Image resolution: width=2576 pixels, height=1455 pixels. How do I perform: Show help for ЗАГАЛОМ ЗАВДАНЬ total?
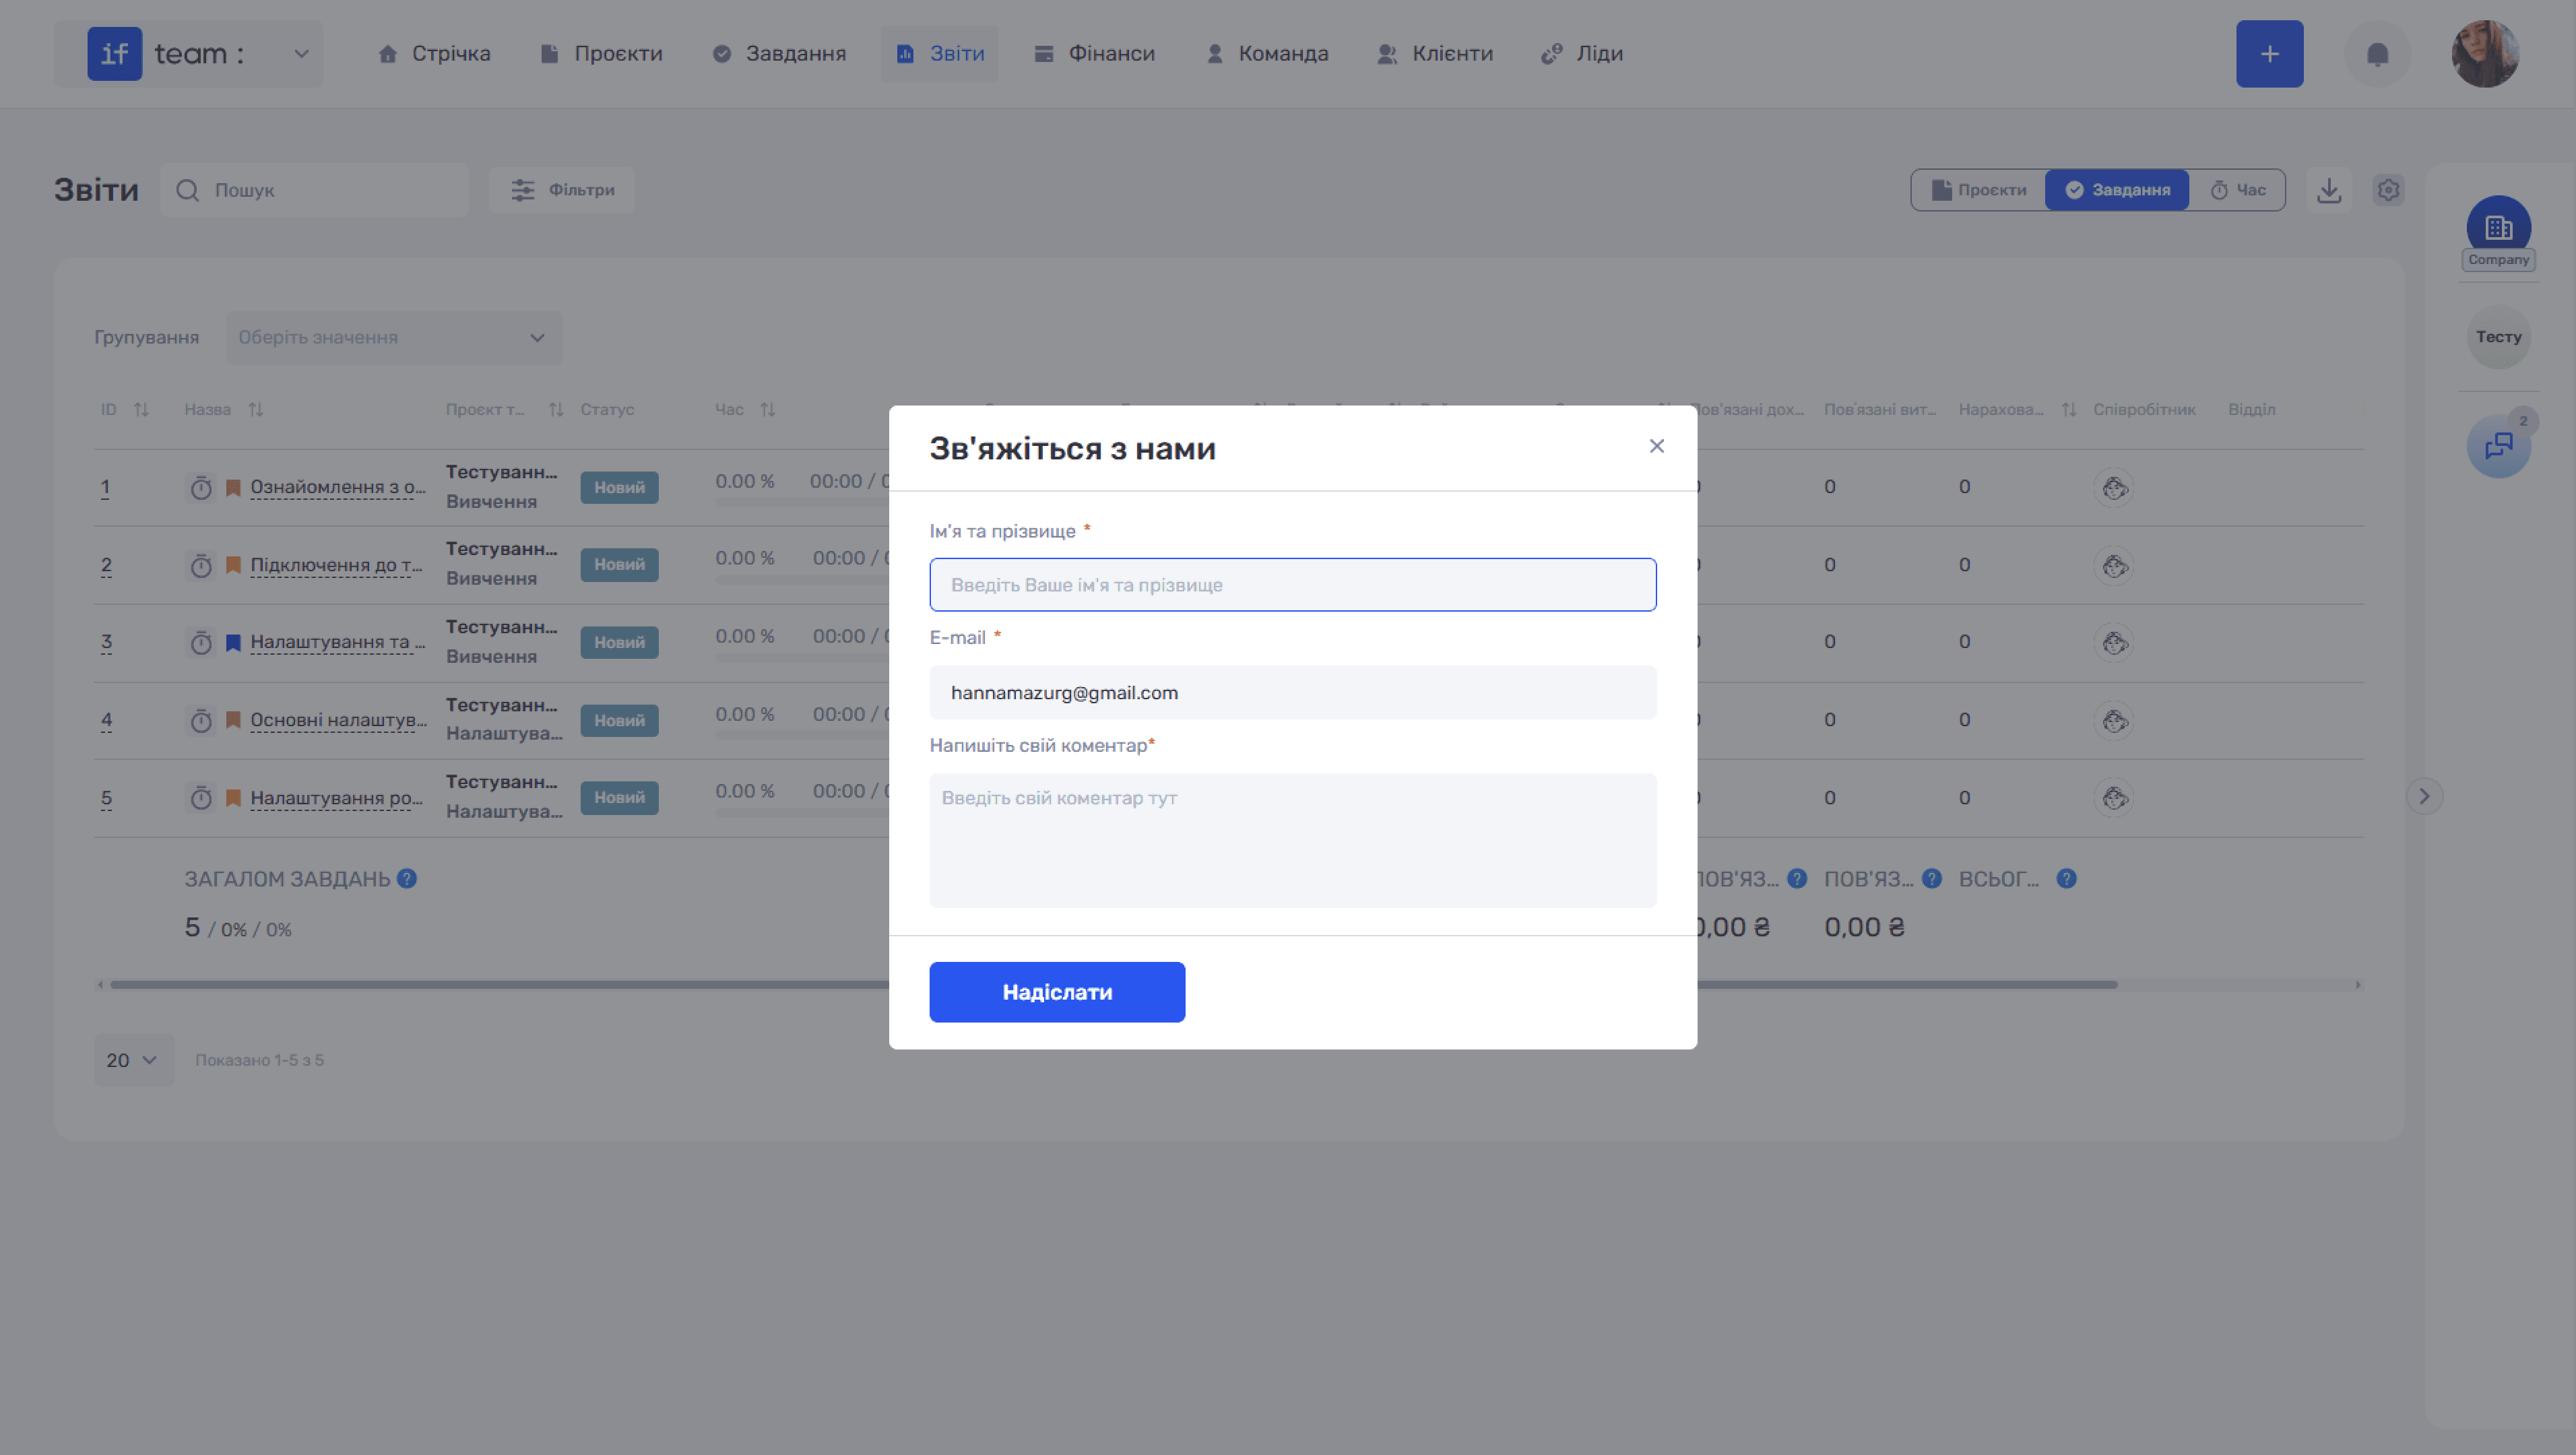(407, 879)
